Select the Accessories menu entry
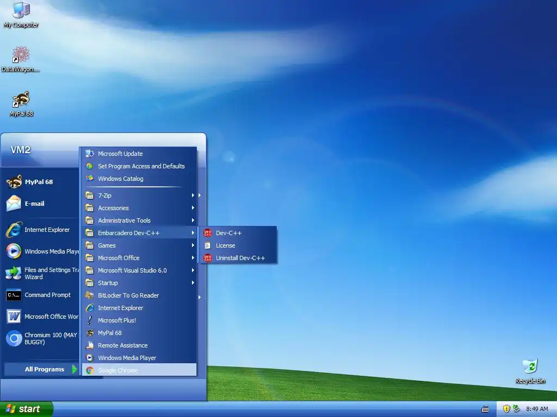Screen dimensions: 557x417 [x=139, y=208]
